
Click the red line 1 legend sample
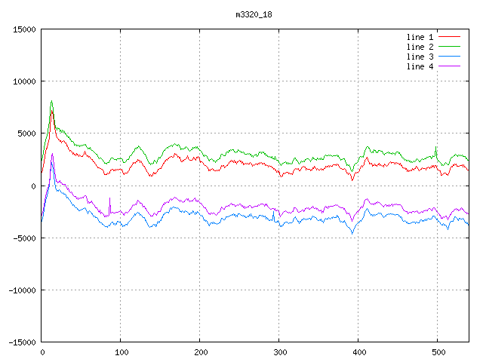(x=449, y=37)
